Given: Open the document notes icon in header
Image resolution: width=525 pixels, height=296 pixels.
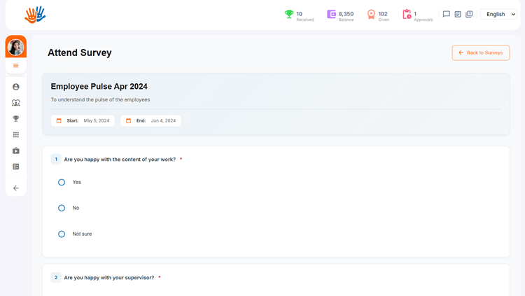Looking at the screenshot, I should (458, 14).
